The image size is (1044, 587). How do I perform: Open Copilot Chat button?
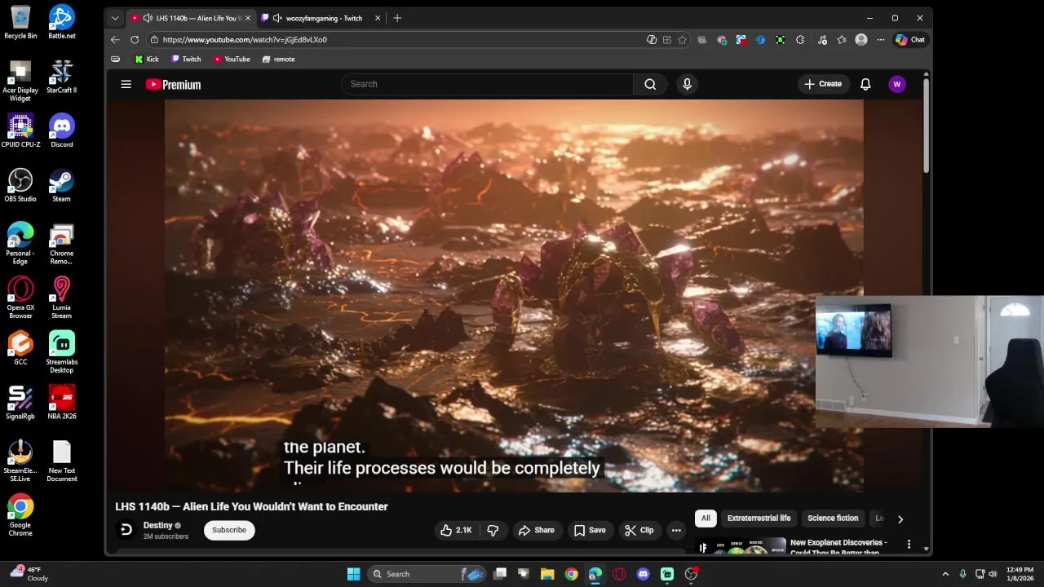click(910, 39)
